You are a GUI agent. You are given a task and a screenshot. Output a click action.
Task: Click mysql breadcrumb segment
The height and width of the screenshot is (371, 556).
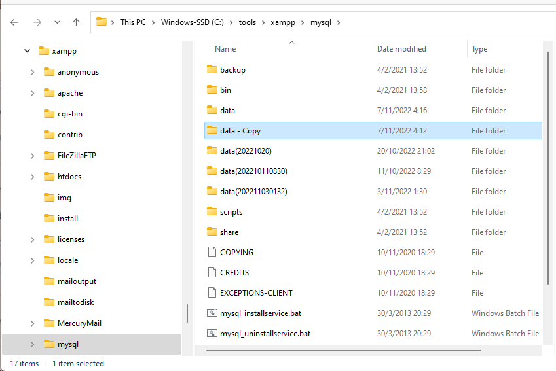pyautogui.click(x=320, y=22)
